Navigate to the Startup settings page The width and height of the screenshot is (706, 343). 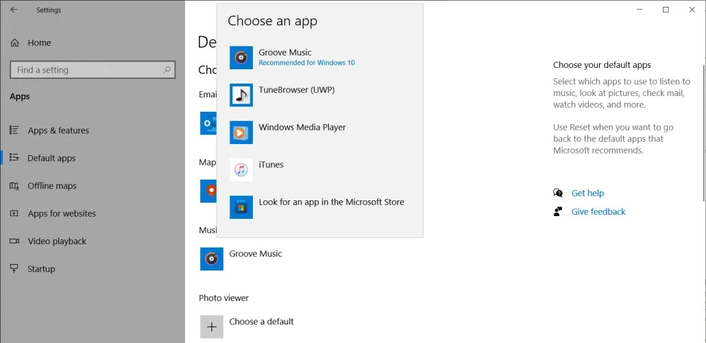[x=41, y=269]
